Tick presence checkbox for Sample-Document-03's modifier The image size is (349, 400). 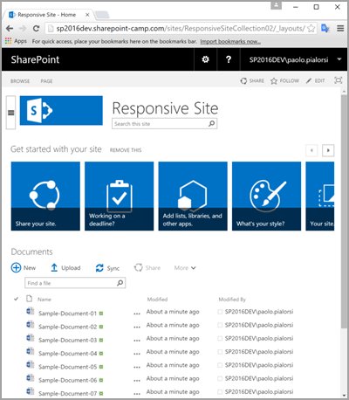click(220, 339)
